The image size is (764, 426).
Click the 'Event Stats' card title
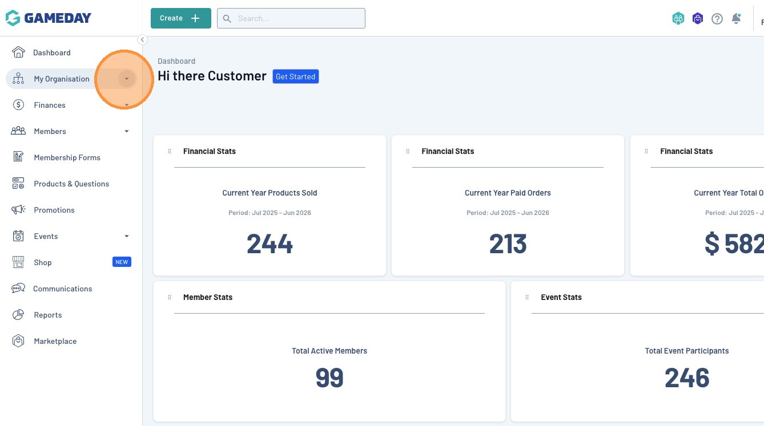pos(561,297)
